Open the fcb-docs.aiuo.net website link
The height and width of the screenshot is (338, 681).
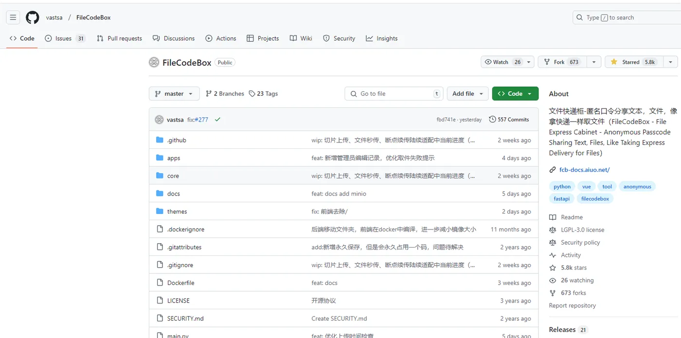click(x=584, y=170)
